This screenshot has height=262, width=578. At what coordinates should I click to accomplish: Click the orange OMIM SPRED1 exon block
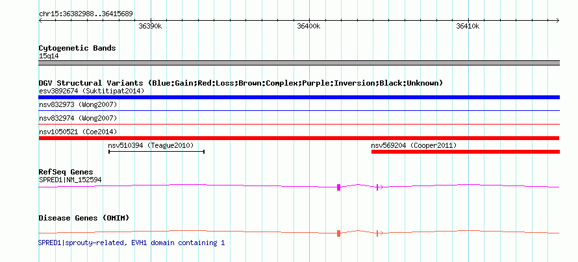339,233
